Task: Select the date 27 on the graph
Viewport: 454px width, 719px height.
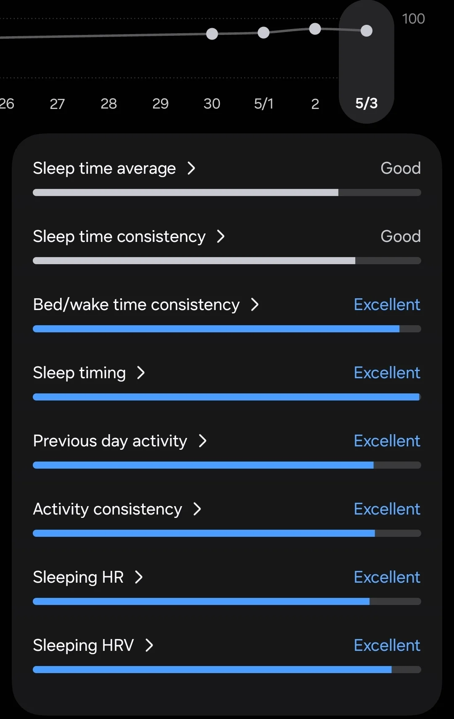Action: (57, 103)
